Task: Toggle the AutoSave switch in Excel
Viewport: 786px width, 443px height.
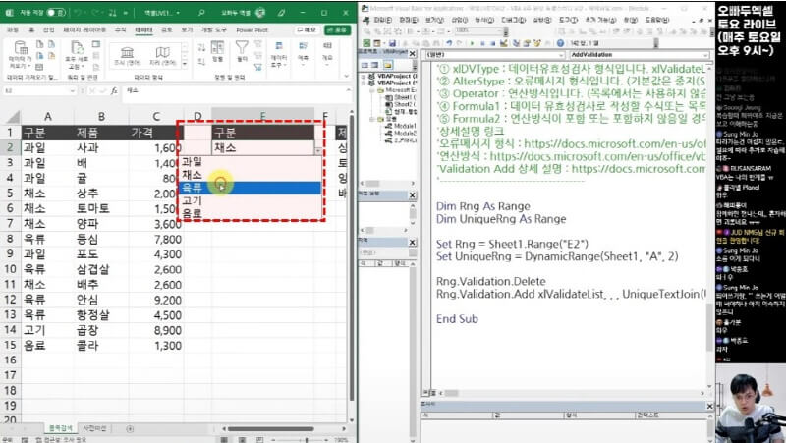Action: pyautogui.click(x=57, y=15)
